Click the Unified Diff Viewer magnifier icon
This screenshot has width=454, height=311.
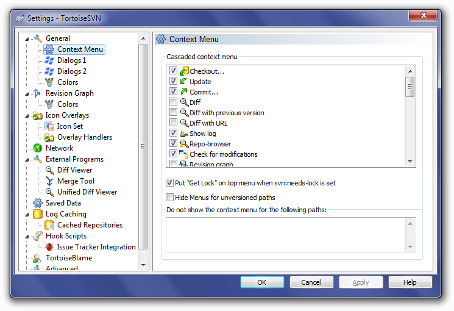tap(50, 192)
